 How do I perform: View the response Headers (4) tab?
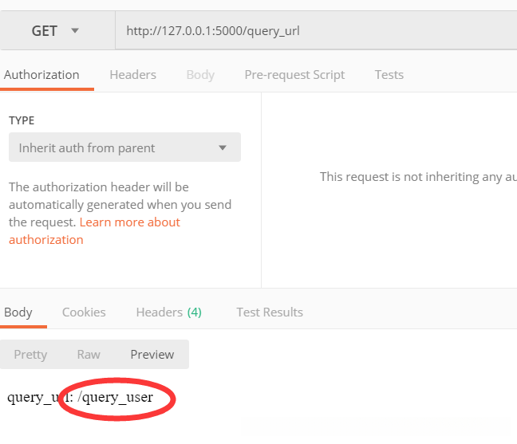pos(168,312)
